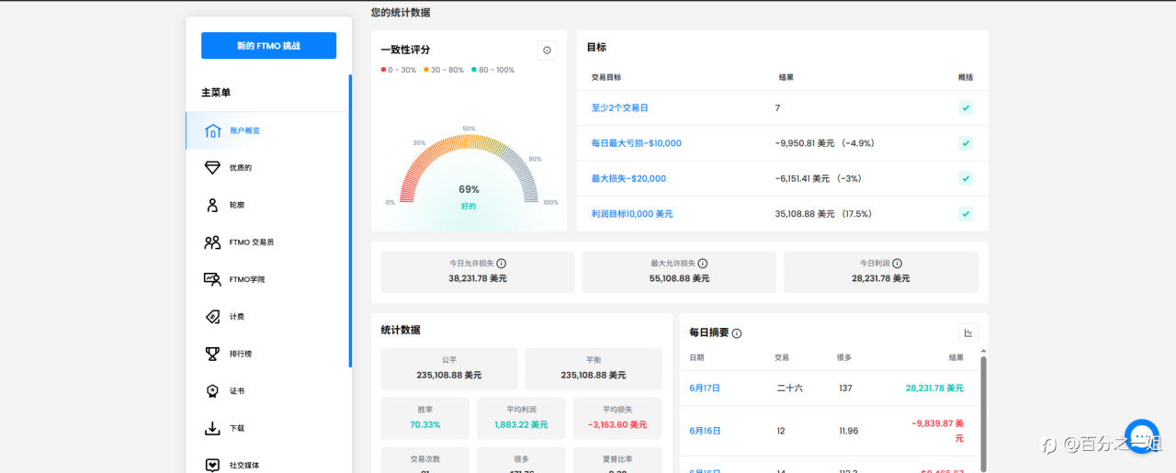Click the 今日允许损失 38,231.78 美元 card
The height and width of the screenshot is (473, 1176).
tap(478, 272)
